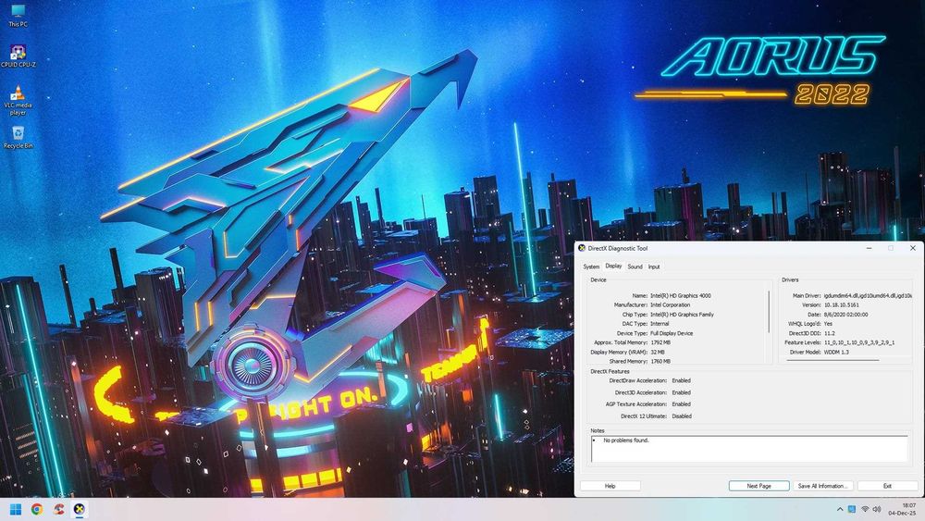The width and height of the screenshot is (925, 521).
Task: Click the WHQL Logo'd 'Yes' value
Action: click(828, 324)
